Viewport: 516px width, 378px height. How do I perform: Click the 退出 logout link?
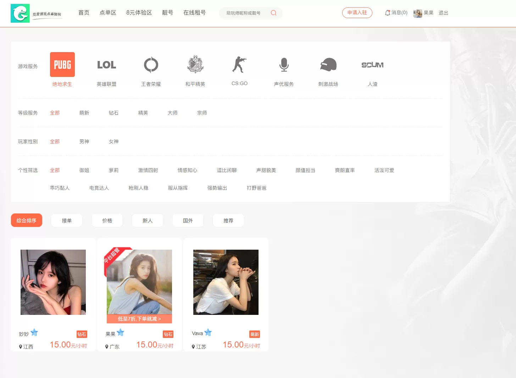pyautogui.click(x=443, y=13)
